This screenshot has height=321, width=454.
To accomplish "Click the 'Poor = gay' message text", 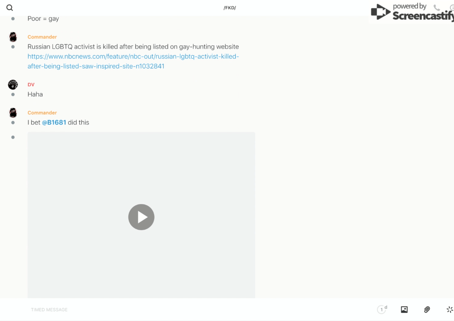I will click(x=43, y=19).
